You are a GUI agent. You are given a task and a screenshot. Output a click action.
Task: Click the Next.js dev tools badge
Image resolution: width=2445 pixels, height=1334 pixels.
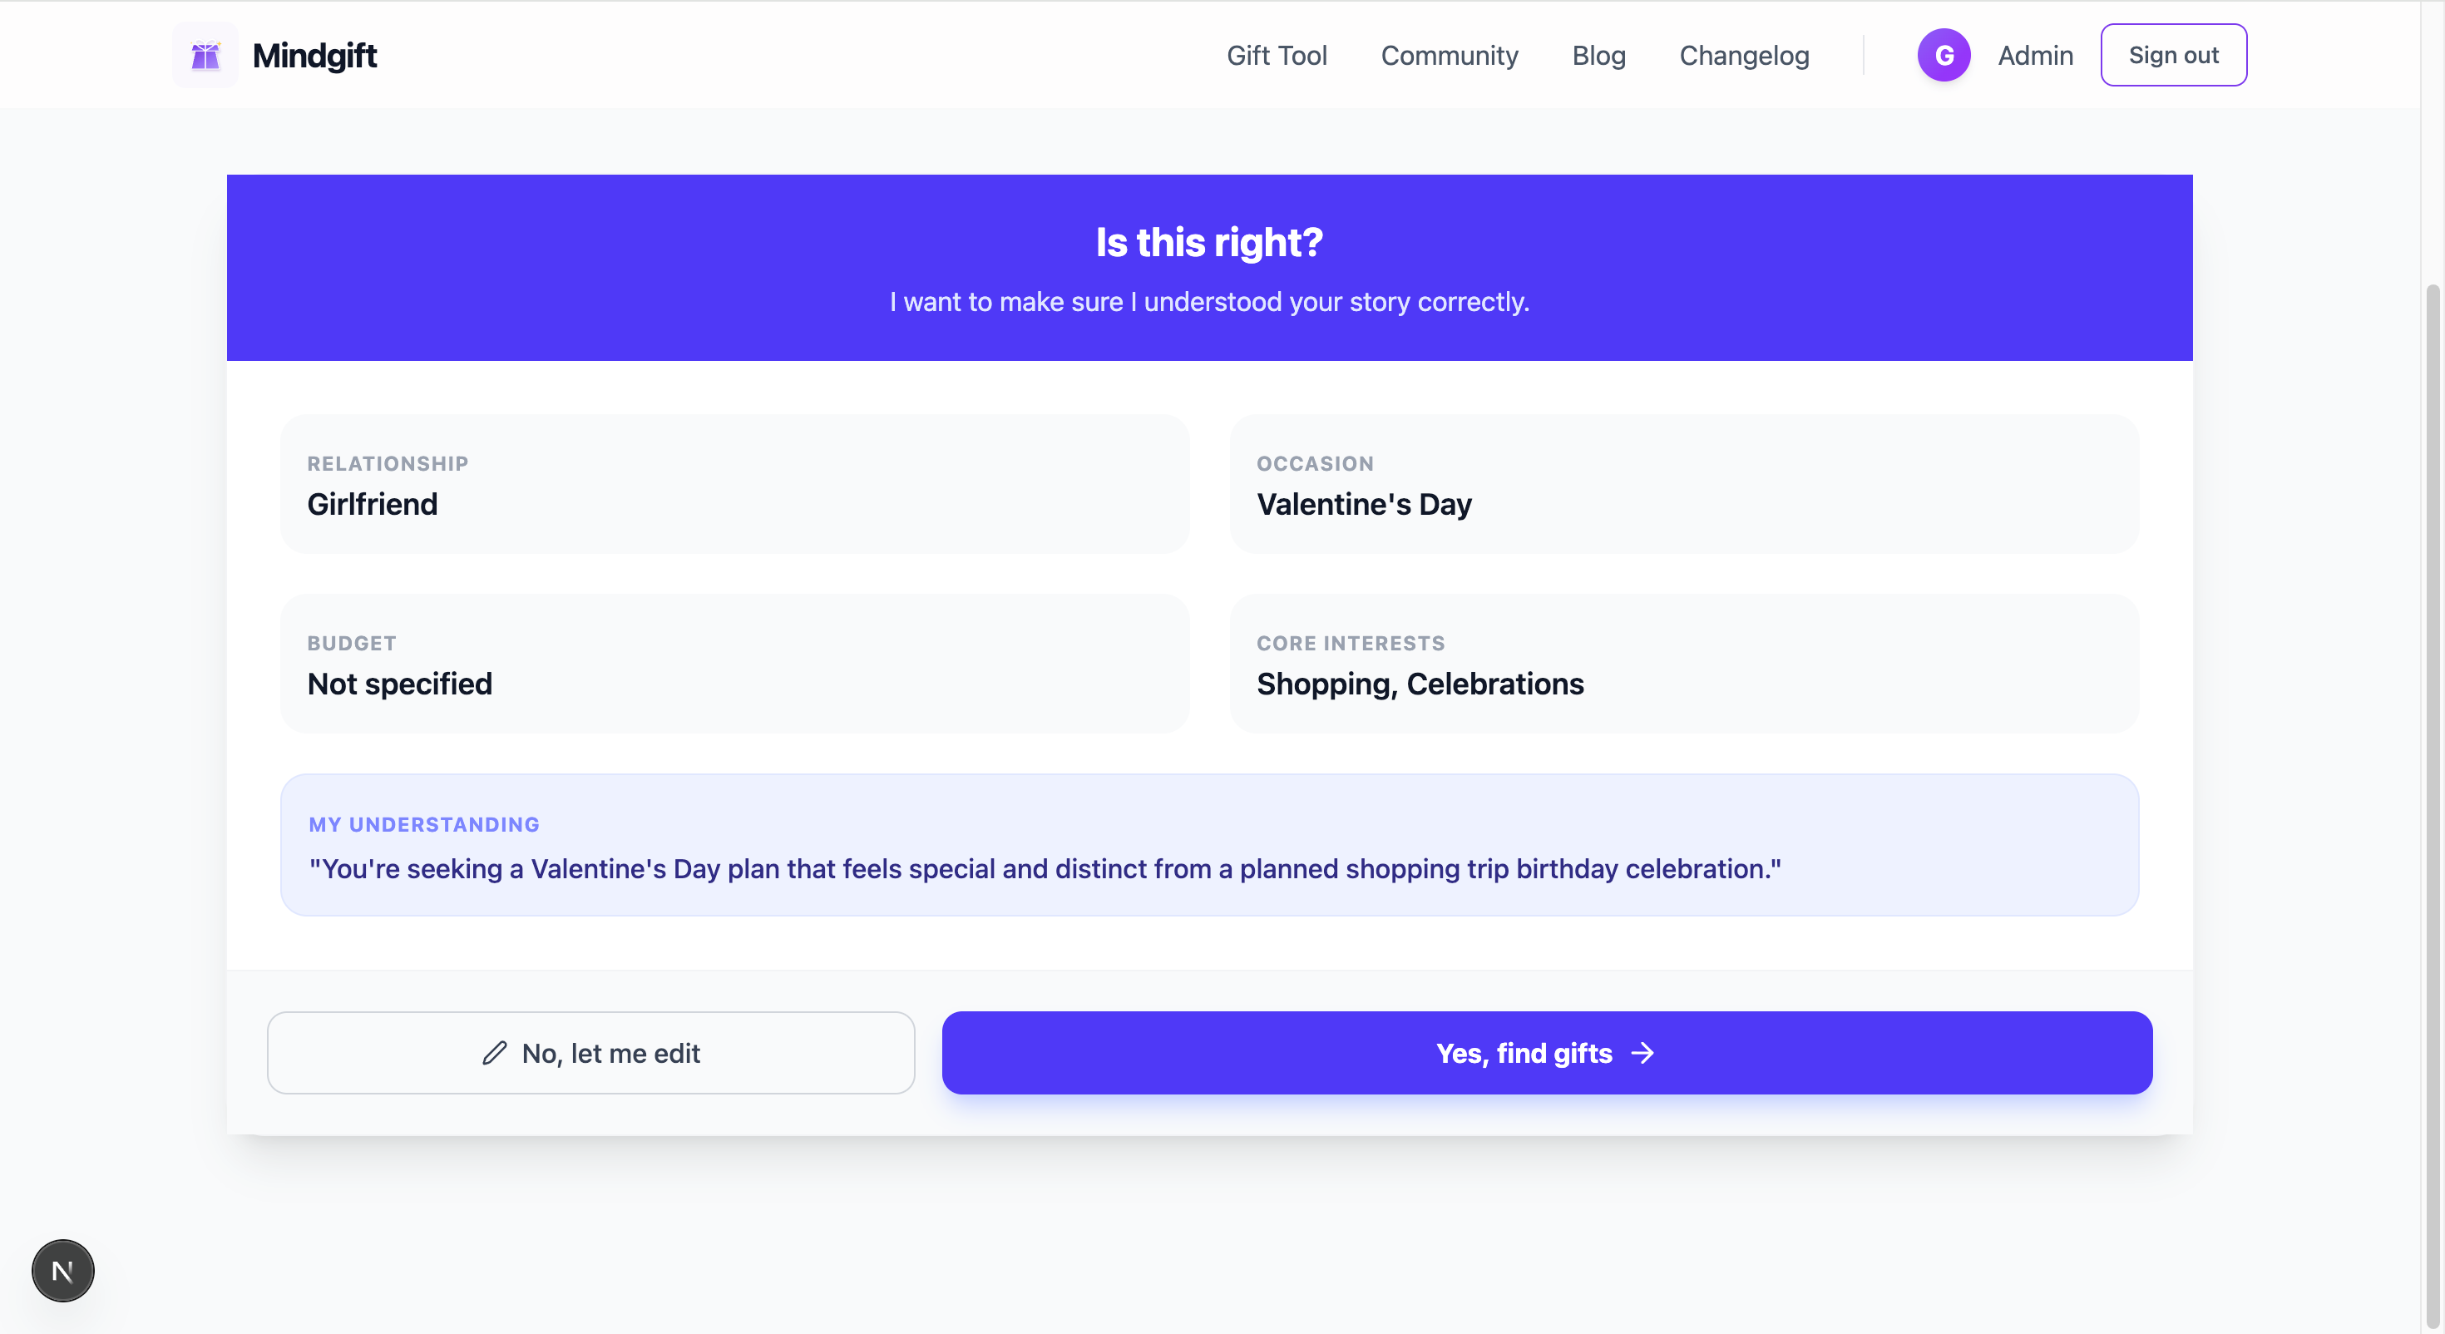click(x=62, y=1271)
